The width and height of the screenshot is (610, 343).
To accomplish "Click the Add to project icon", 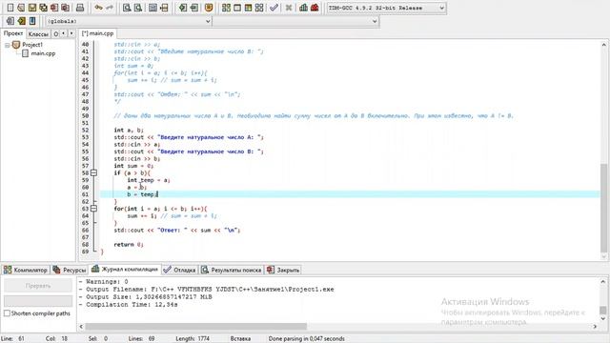I will point(182,8).
